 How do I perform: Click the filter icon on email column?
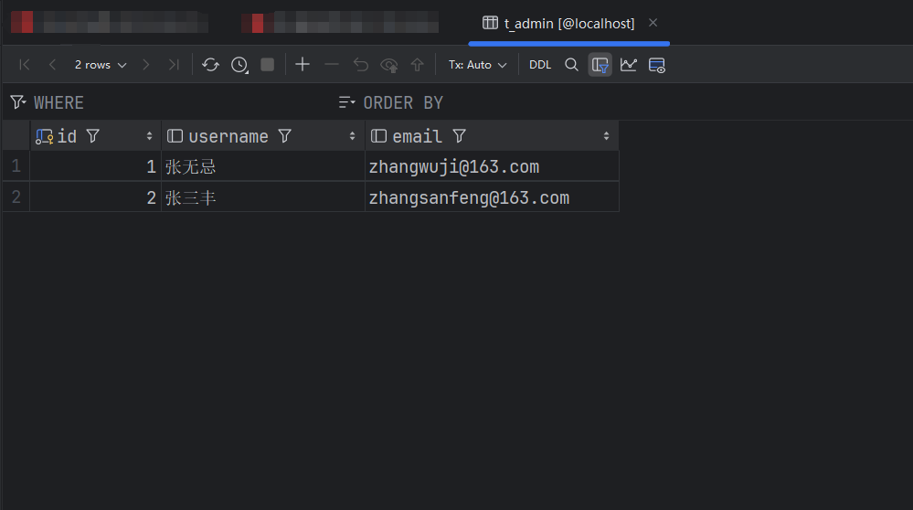459,136
